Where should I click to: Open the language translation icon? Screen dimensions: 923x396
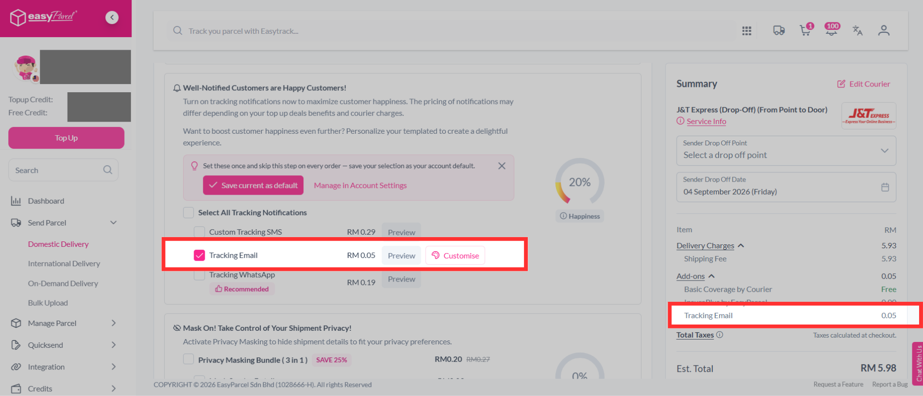pos(858,31)
